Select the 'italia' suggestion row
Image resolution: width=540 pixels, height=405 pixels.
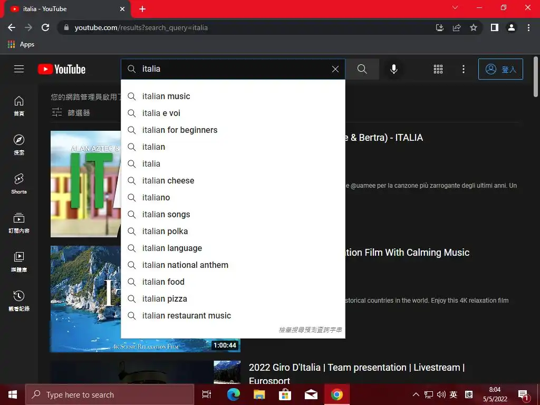pyautogui.click(x=233, y=163)
